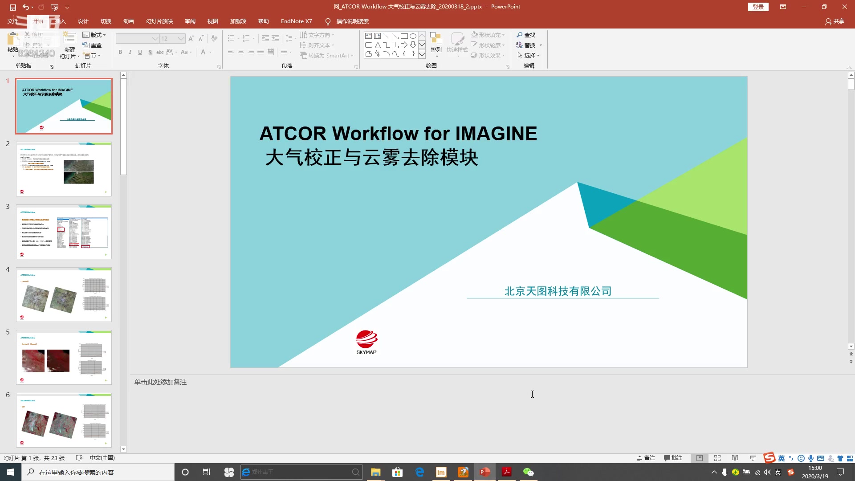Open the Text Direction (文字方向) dropdown
This screenshot has height=481, width=855.
pos(317,35)
